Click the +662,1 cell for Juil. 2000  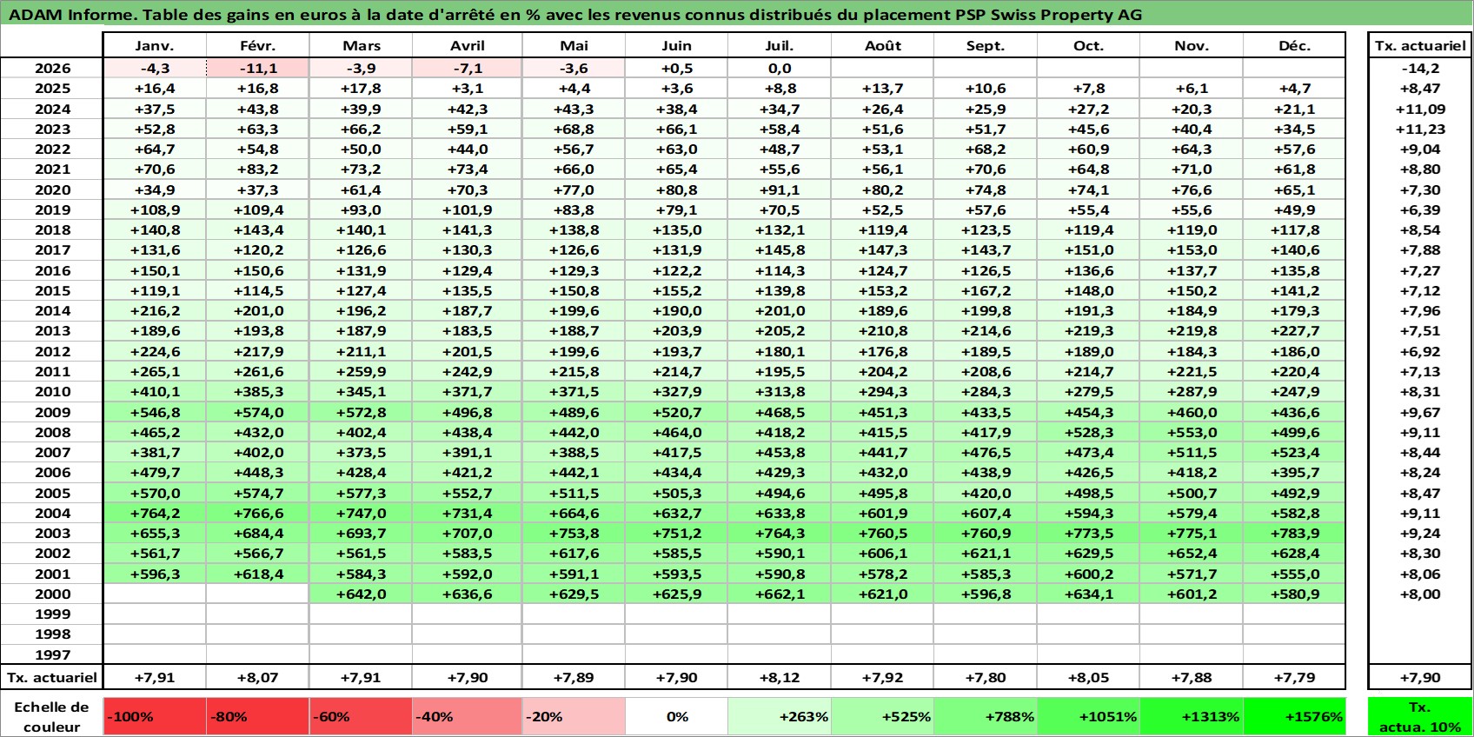(780, 594)
